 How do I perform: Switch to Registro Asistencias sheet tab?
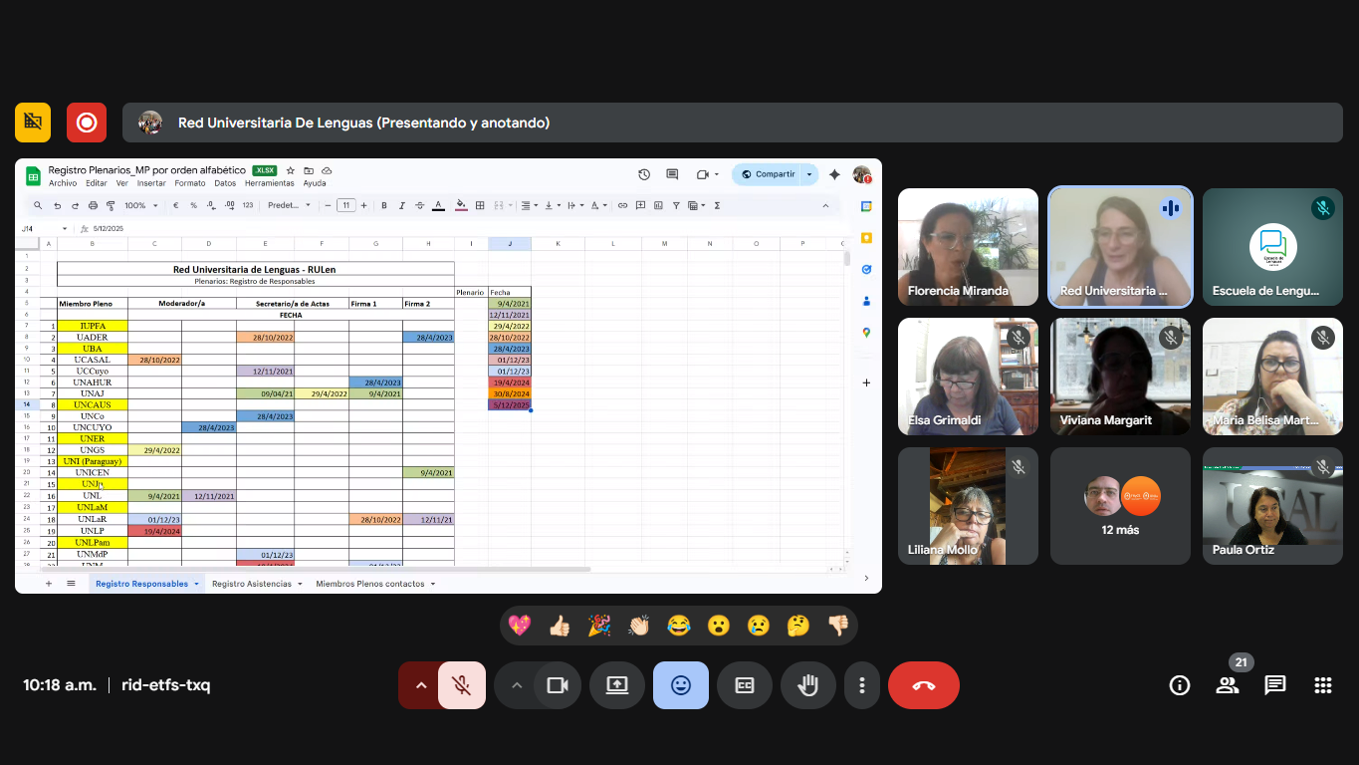251,584
